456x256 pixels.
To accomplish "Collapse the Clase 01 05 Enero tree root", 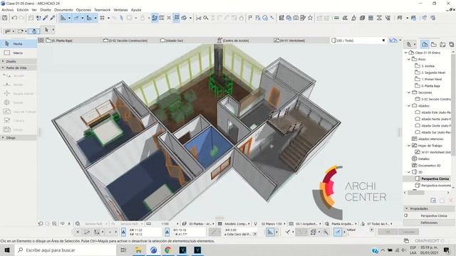I will click(406, 53).
